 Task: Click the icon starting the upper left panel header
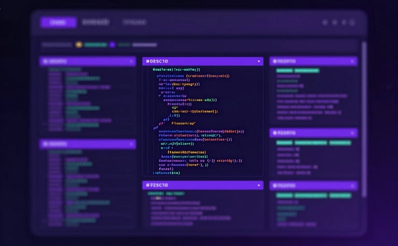click(x=46, y=62)
